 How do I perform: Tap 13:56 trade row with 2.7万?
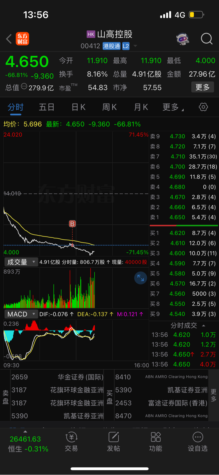tap(184, 354)
